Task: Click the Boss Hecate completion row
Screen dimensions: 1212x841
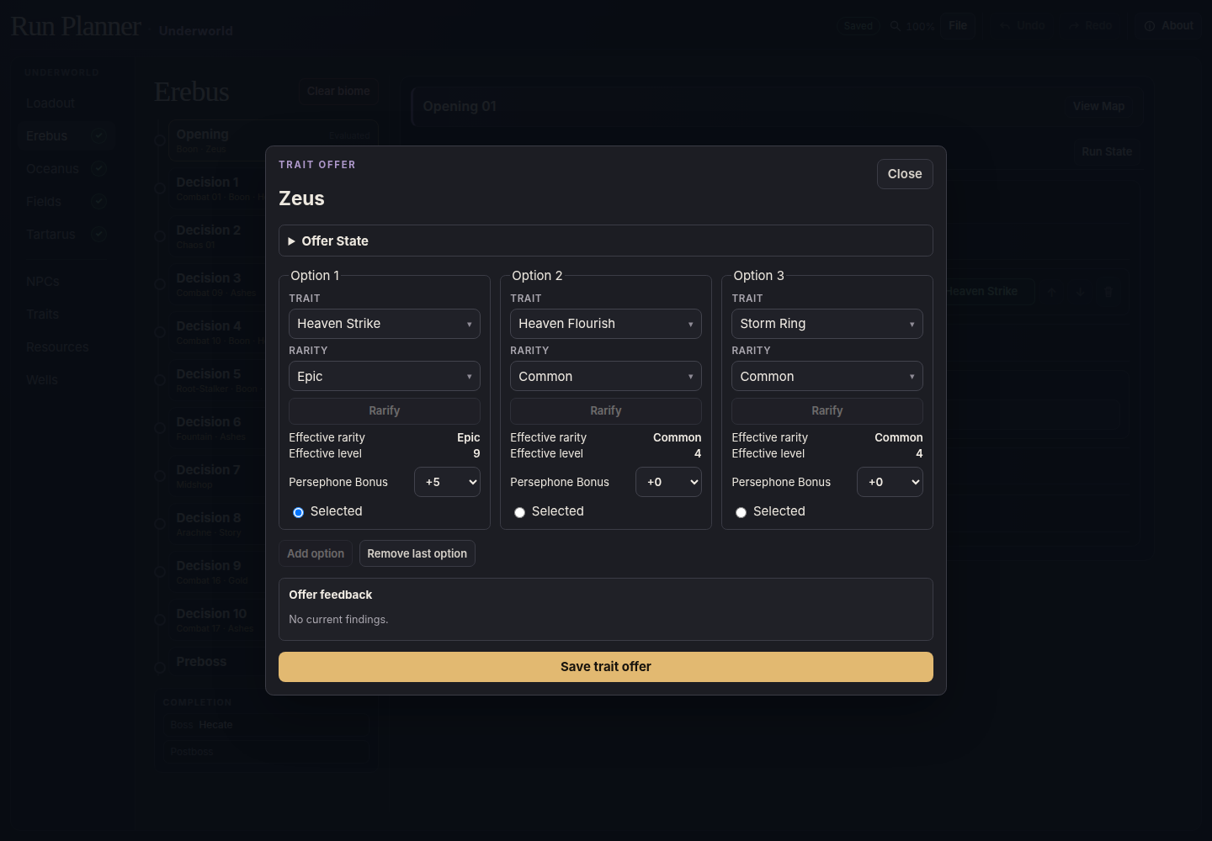Action: (x=264, y=725)
